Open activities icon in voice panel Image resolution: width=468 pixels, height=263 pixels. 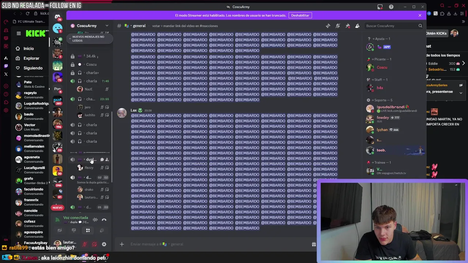coord(88,230)
